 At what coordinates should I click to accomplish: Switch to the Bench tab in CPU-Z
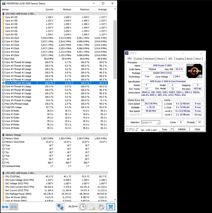190,59
